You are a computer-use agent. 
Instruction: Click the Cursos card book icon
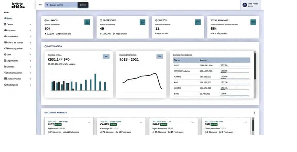click(x=198, y=22)
